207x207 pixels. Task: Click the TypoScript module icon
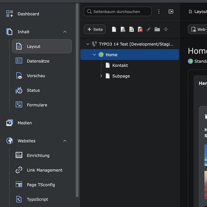(19, 199)
